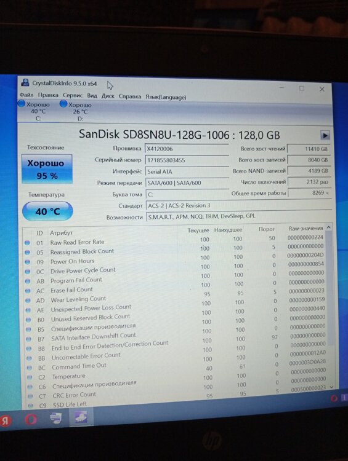
Task: Click the status dot for CRC Error Count
Action: [30, 396]
